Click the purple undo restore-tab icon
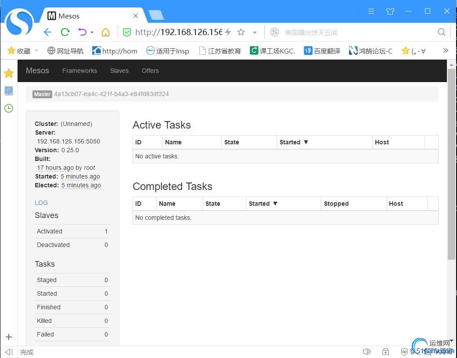Image resolution: width=457 pixels, height=358 pixels. 83,32
